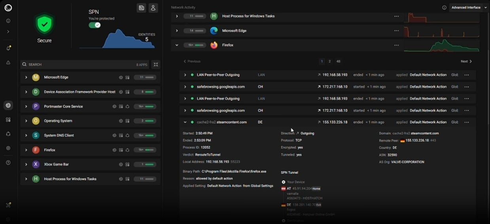Jump to connections page 48
Viewport: 490px width, 224px height.
[338, 62]
